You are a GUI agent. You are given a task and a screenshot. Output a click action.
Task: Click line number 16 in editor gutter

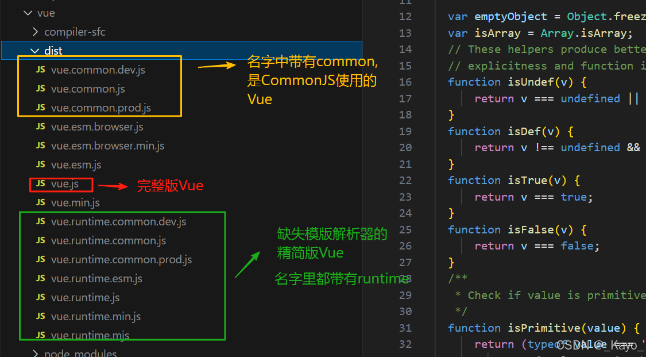tap(405, 82)
